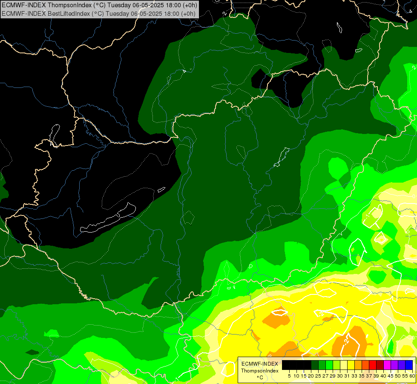Click the legend tick value '55'
The width and height of the screenshot is (417, 384).
(x=405, y=376)
